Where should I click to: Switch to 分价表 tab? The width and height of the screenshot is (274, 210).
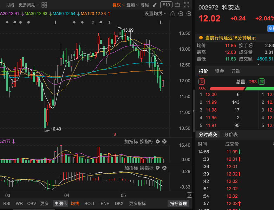(x=231, y=134)
